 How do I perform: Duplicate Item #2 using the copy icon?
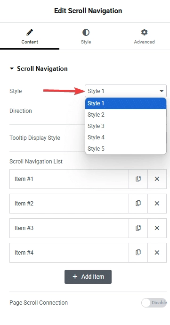pyautogui.click(x=138, y=204)
